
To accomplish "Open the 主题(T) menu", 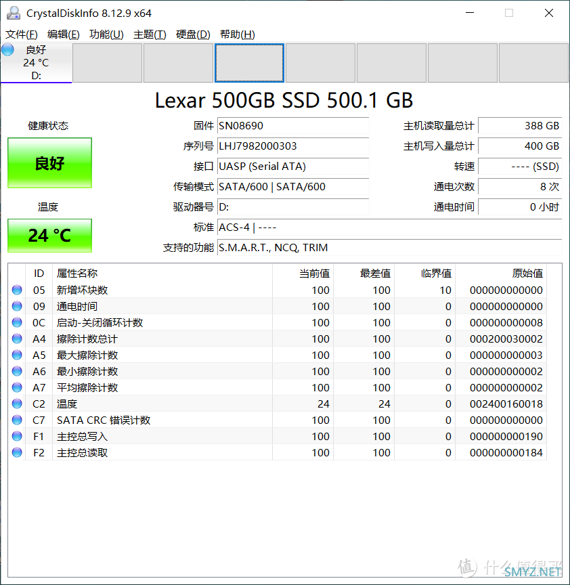I will pyautogui.click(x=150, y=35).
